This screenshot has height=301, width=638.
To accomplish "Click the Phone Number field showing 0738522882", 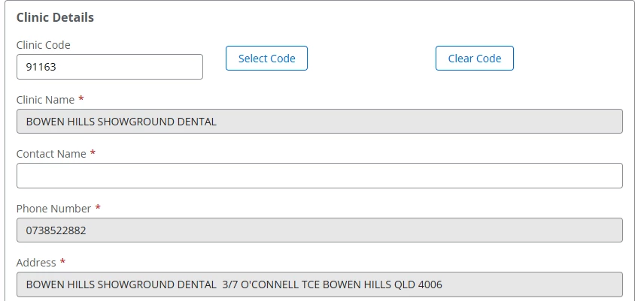I will point(320,230).
